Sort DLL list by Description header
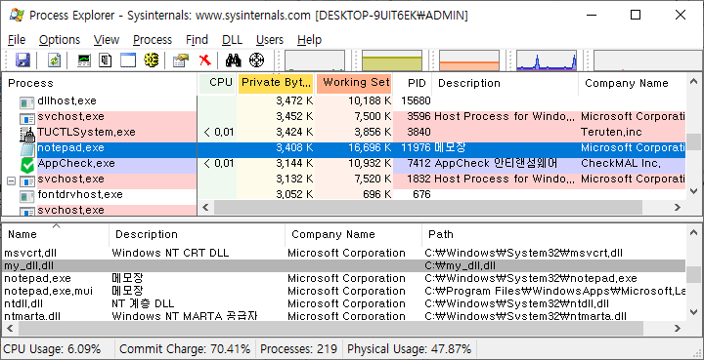The width and height of the screenshot is (704, 360). (x=198, y=234)
